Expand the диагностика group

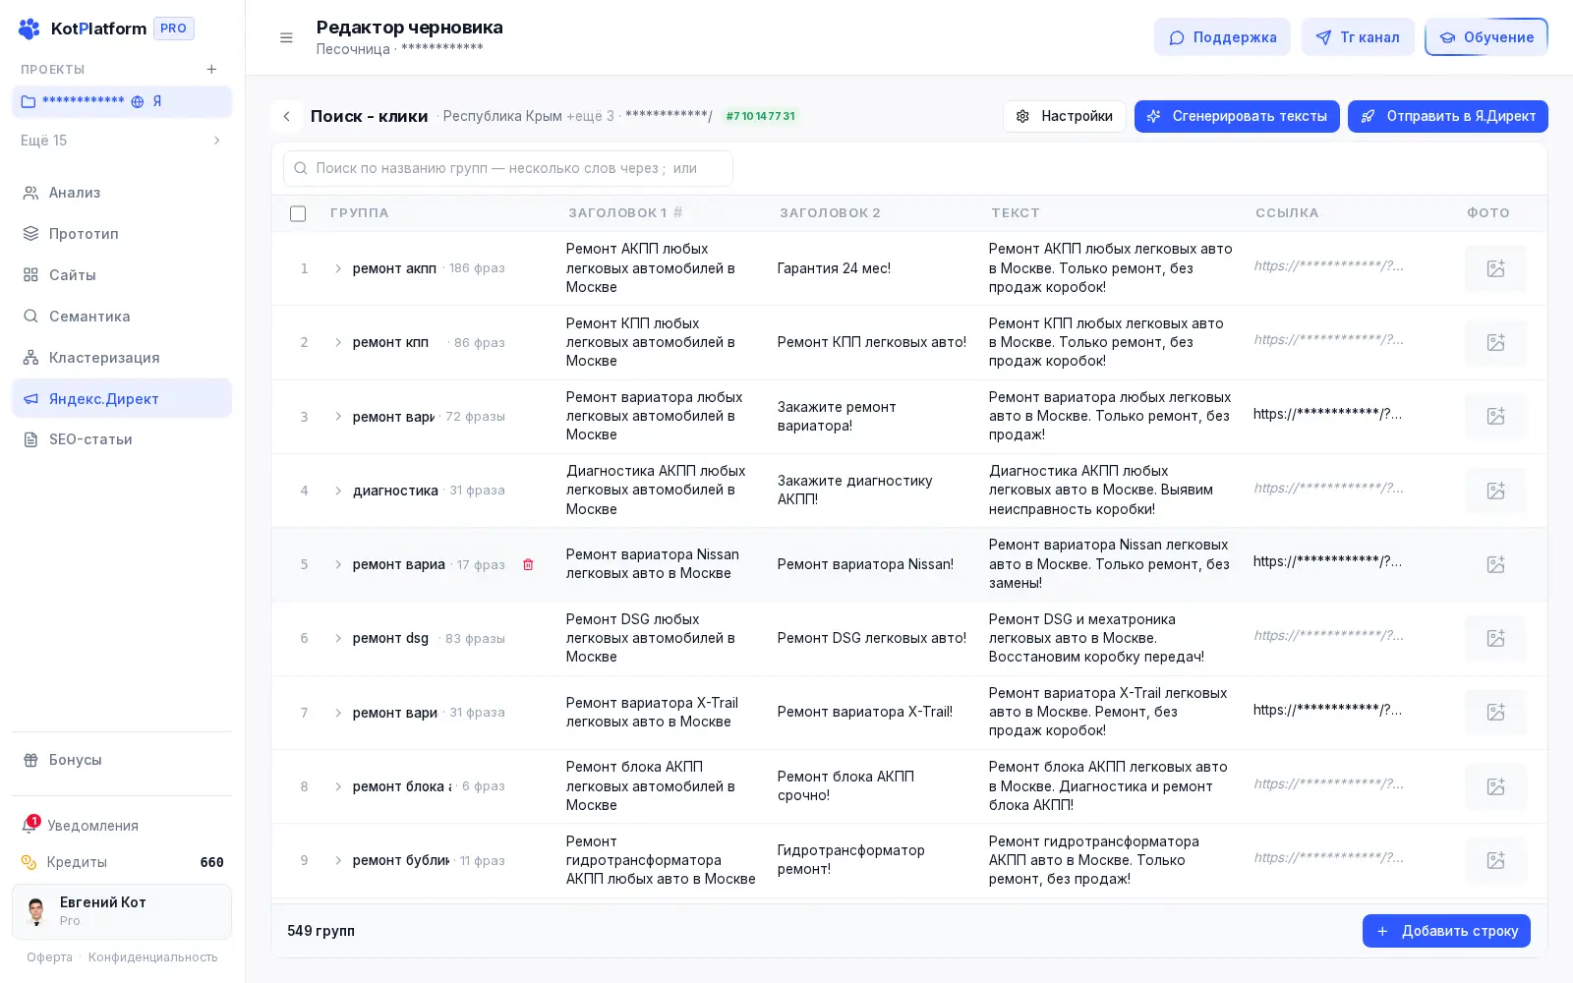pos(338,491)
